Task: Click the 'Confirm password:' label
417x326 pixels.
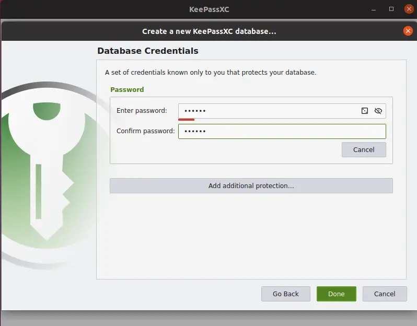Action: (145, 131)
